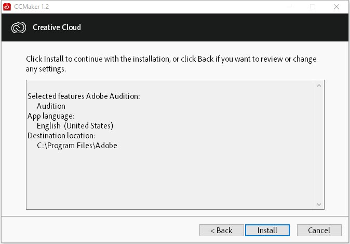
Task: Click the 'Creative Cloud' header title
Action: click(x=57, y=27)
